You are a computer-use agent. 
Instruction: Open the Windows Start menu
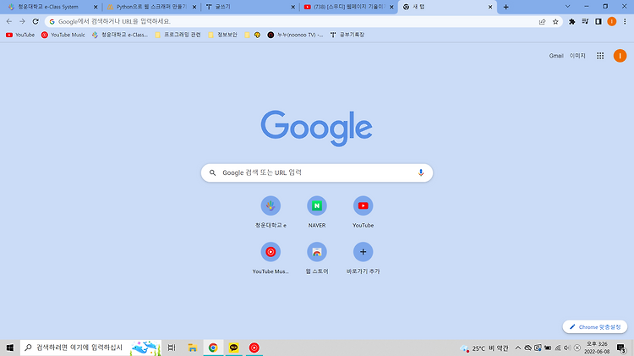click(9, 348)
